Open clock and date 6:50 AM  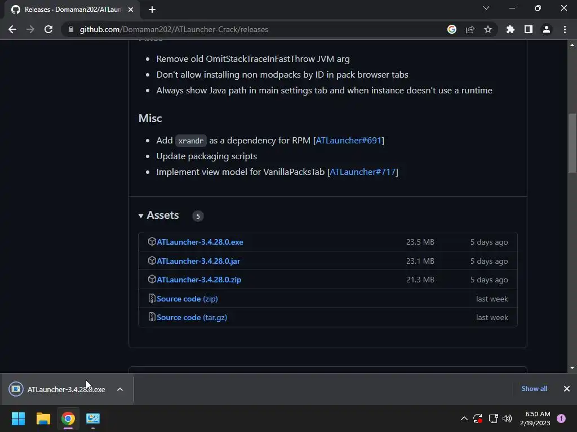(535, 418)
